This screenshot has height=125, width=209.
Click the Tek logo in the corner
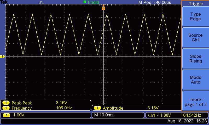[4, 2]
